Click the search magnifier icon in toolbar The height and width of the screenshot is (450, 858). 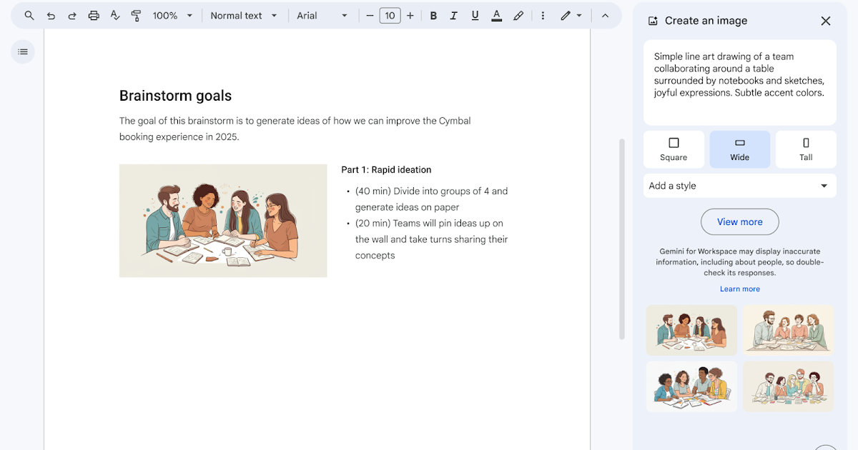(x=29, y=16)
